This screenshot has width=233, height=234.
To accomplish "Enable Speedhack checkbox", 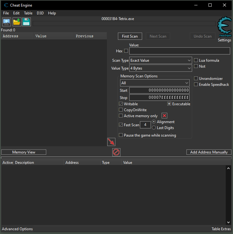I will 196,85.
